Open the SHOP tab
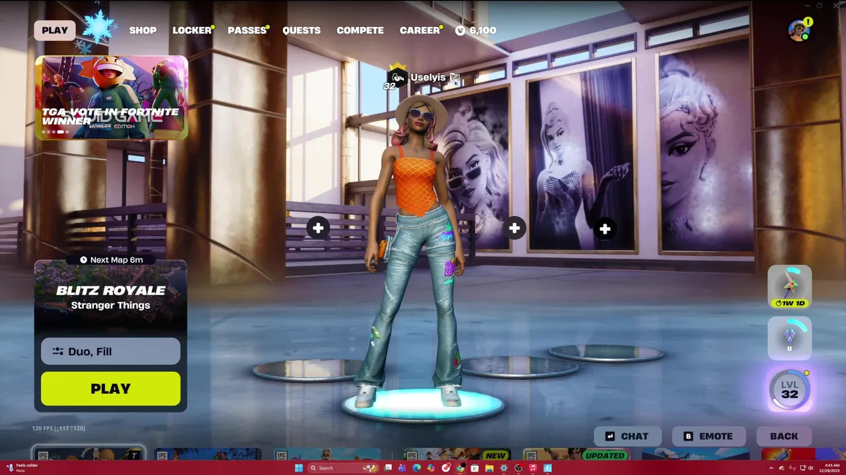 (x=143, y=30)
